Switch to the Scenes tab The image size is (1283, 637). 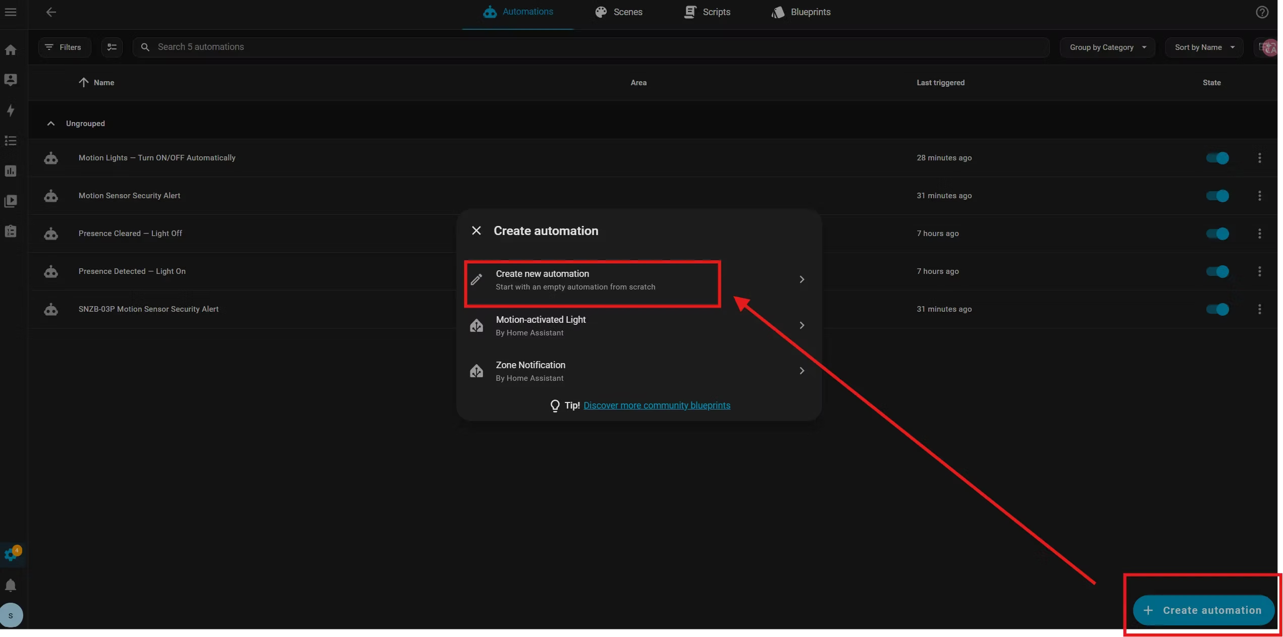coord(619,12)
